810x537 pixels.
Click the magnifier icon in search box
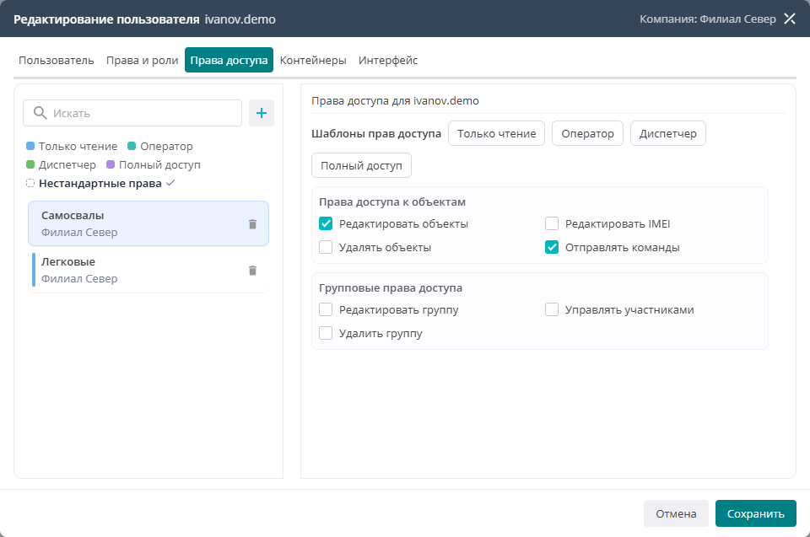(40, 113)
